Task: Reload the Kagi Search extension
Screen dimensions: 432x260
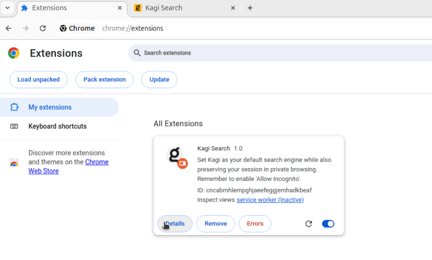Action: point(309,224)
